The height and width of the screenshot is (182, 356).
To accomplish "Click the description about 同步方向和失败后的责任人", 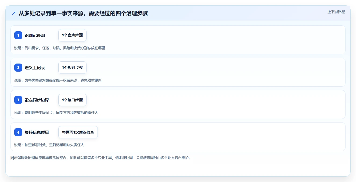I will (x=56, y=113).
